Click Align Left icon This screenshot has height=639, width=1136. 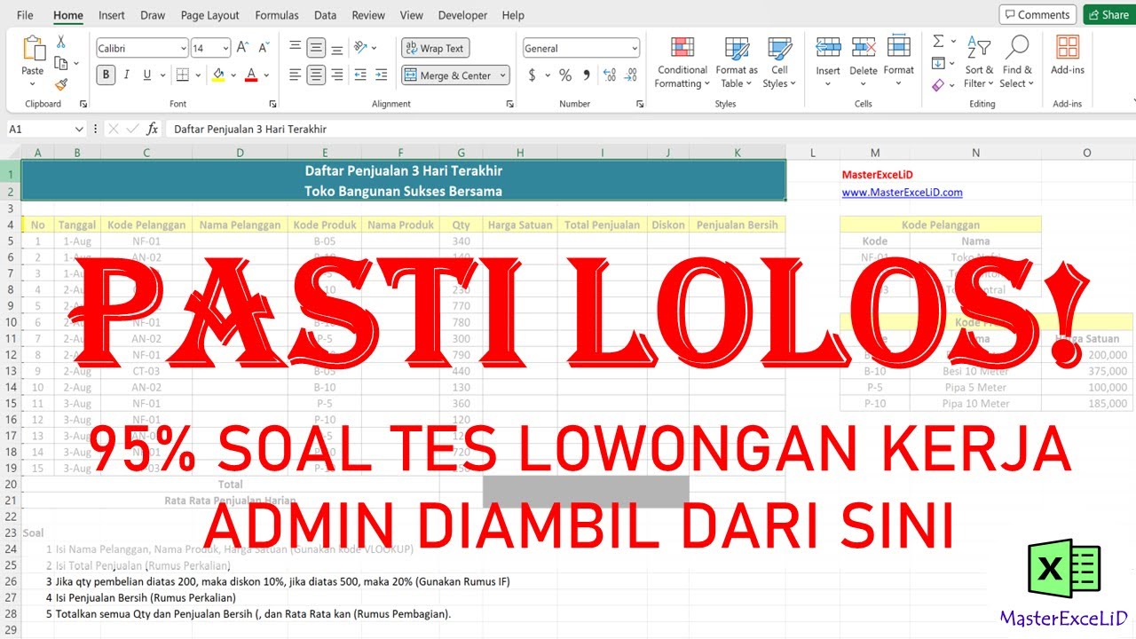click(x=296, y=75)
